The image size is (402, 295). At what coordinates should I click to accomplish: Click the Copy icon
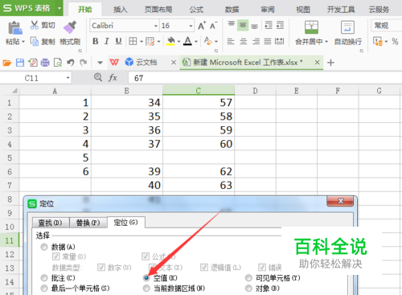pos(35,41)
